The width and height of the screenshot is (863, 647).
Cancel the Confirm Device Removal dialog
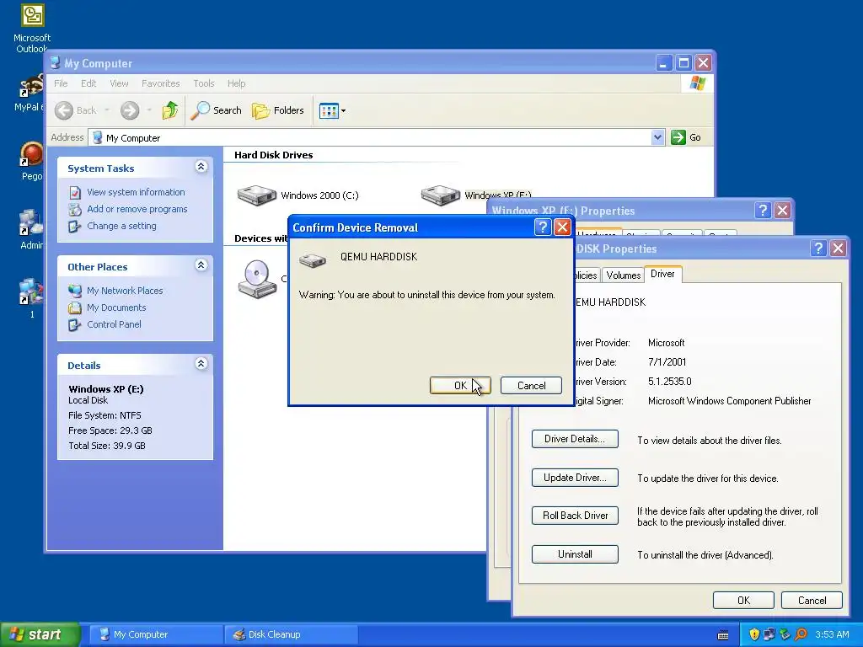(x=531, y=385)
